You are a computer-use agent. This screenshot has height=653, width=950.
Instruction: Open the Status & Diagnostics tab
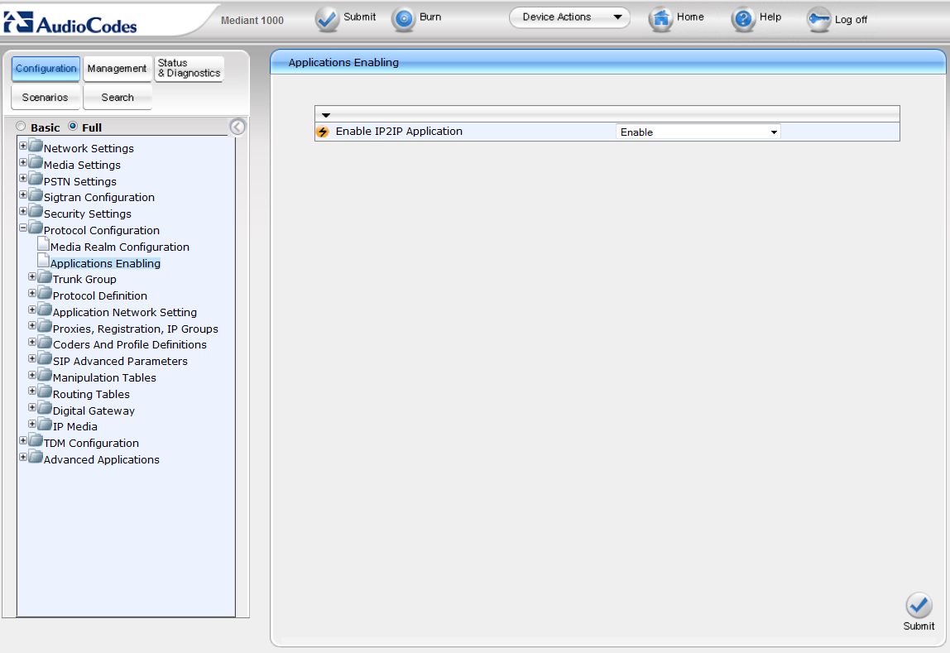tap(189, 69)
